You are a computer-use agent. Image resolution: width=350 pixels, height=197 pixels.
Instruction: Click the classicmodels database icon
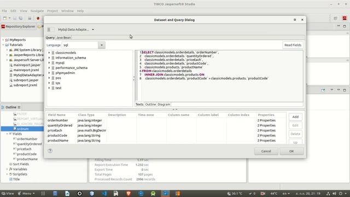[53, 53]
